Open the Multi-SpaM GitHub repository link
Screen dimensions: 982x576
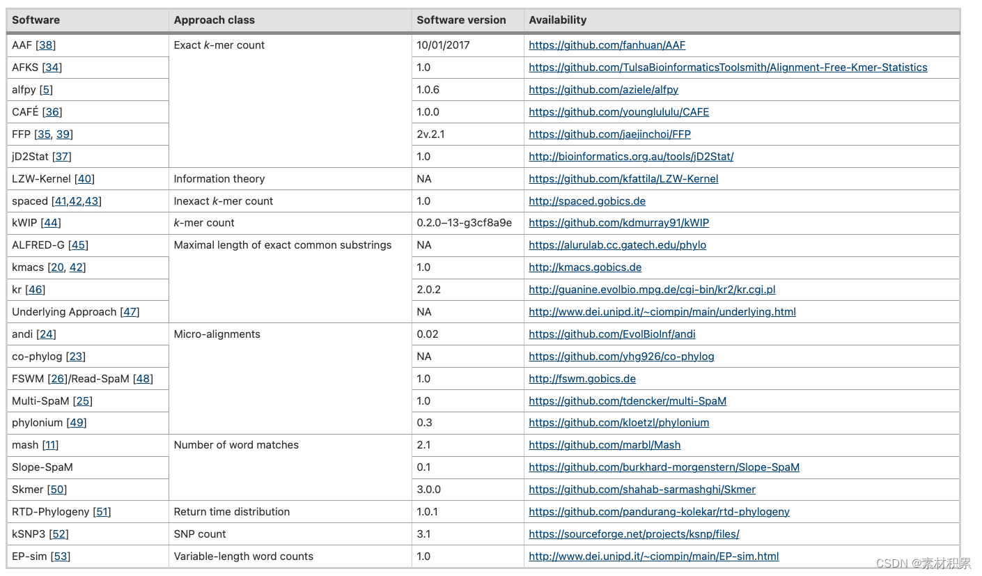point(628,400)
